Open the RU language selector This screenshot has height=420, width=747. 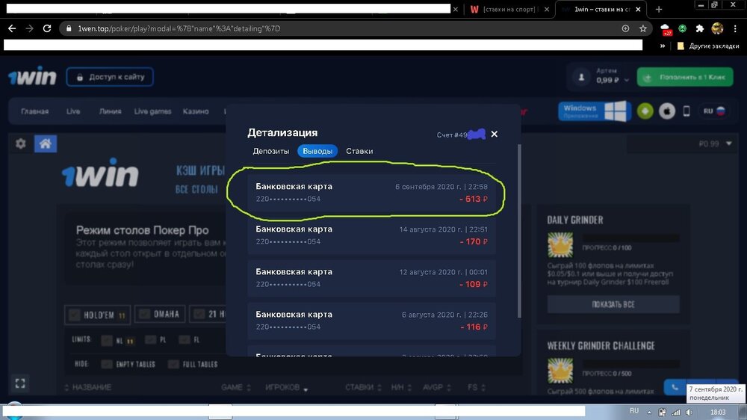click(x=713, y=111)
